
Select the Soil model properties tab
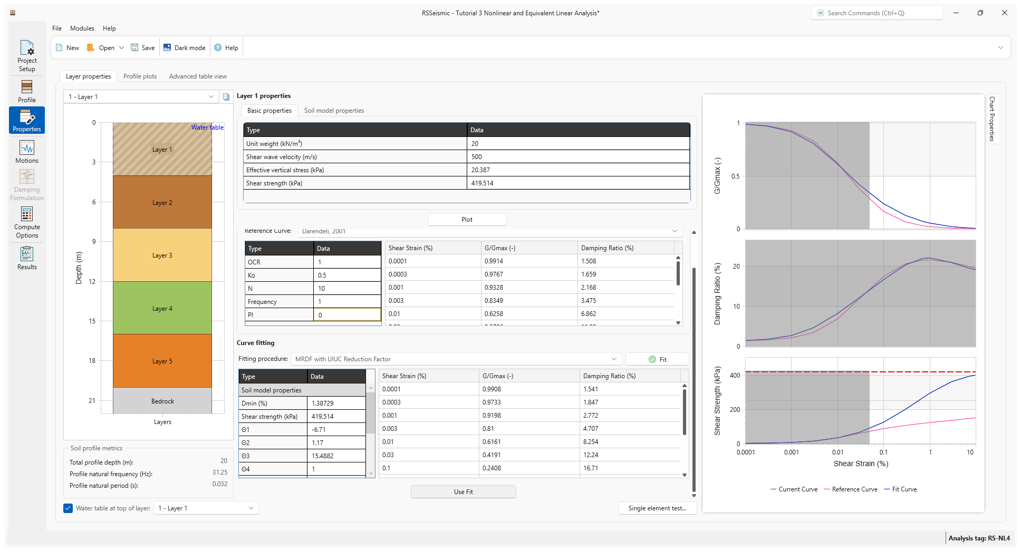(x=334, y=111)
